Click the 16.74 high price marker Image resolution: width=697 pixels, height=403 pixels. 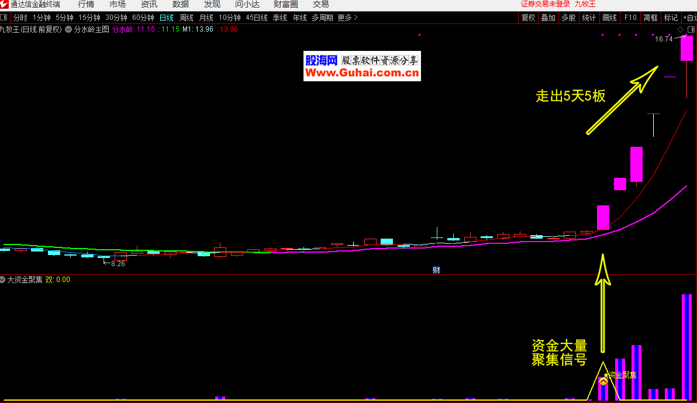664,39
